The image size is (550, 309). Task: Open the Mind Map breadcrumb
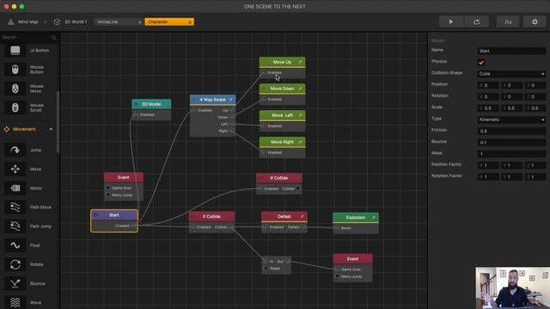(23, 21)
